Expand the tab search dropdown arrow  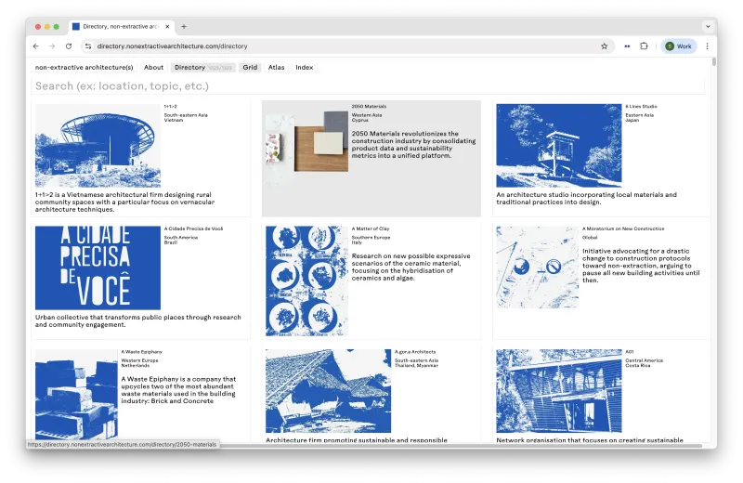(x=708, y=27)
